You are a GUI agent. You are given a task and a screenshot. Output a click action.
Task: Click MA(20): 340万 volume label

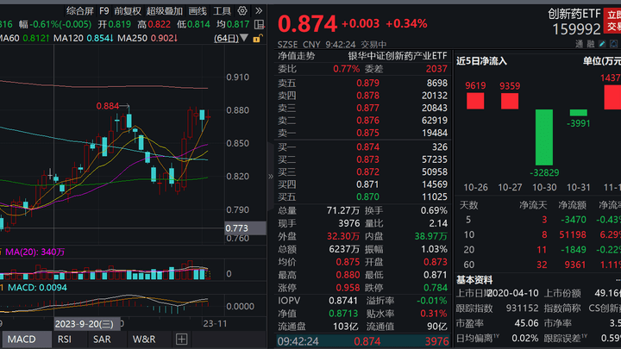pos(34,252)
